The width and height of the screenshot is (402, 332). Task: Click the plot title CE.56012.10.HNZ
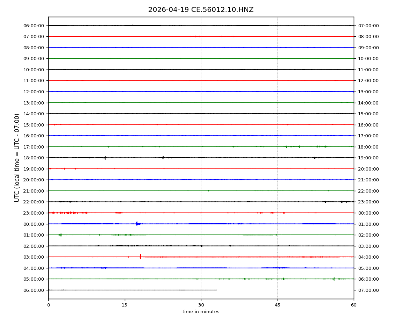201,10
